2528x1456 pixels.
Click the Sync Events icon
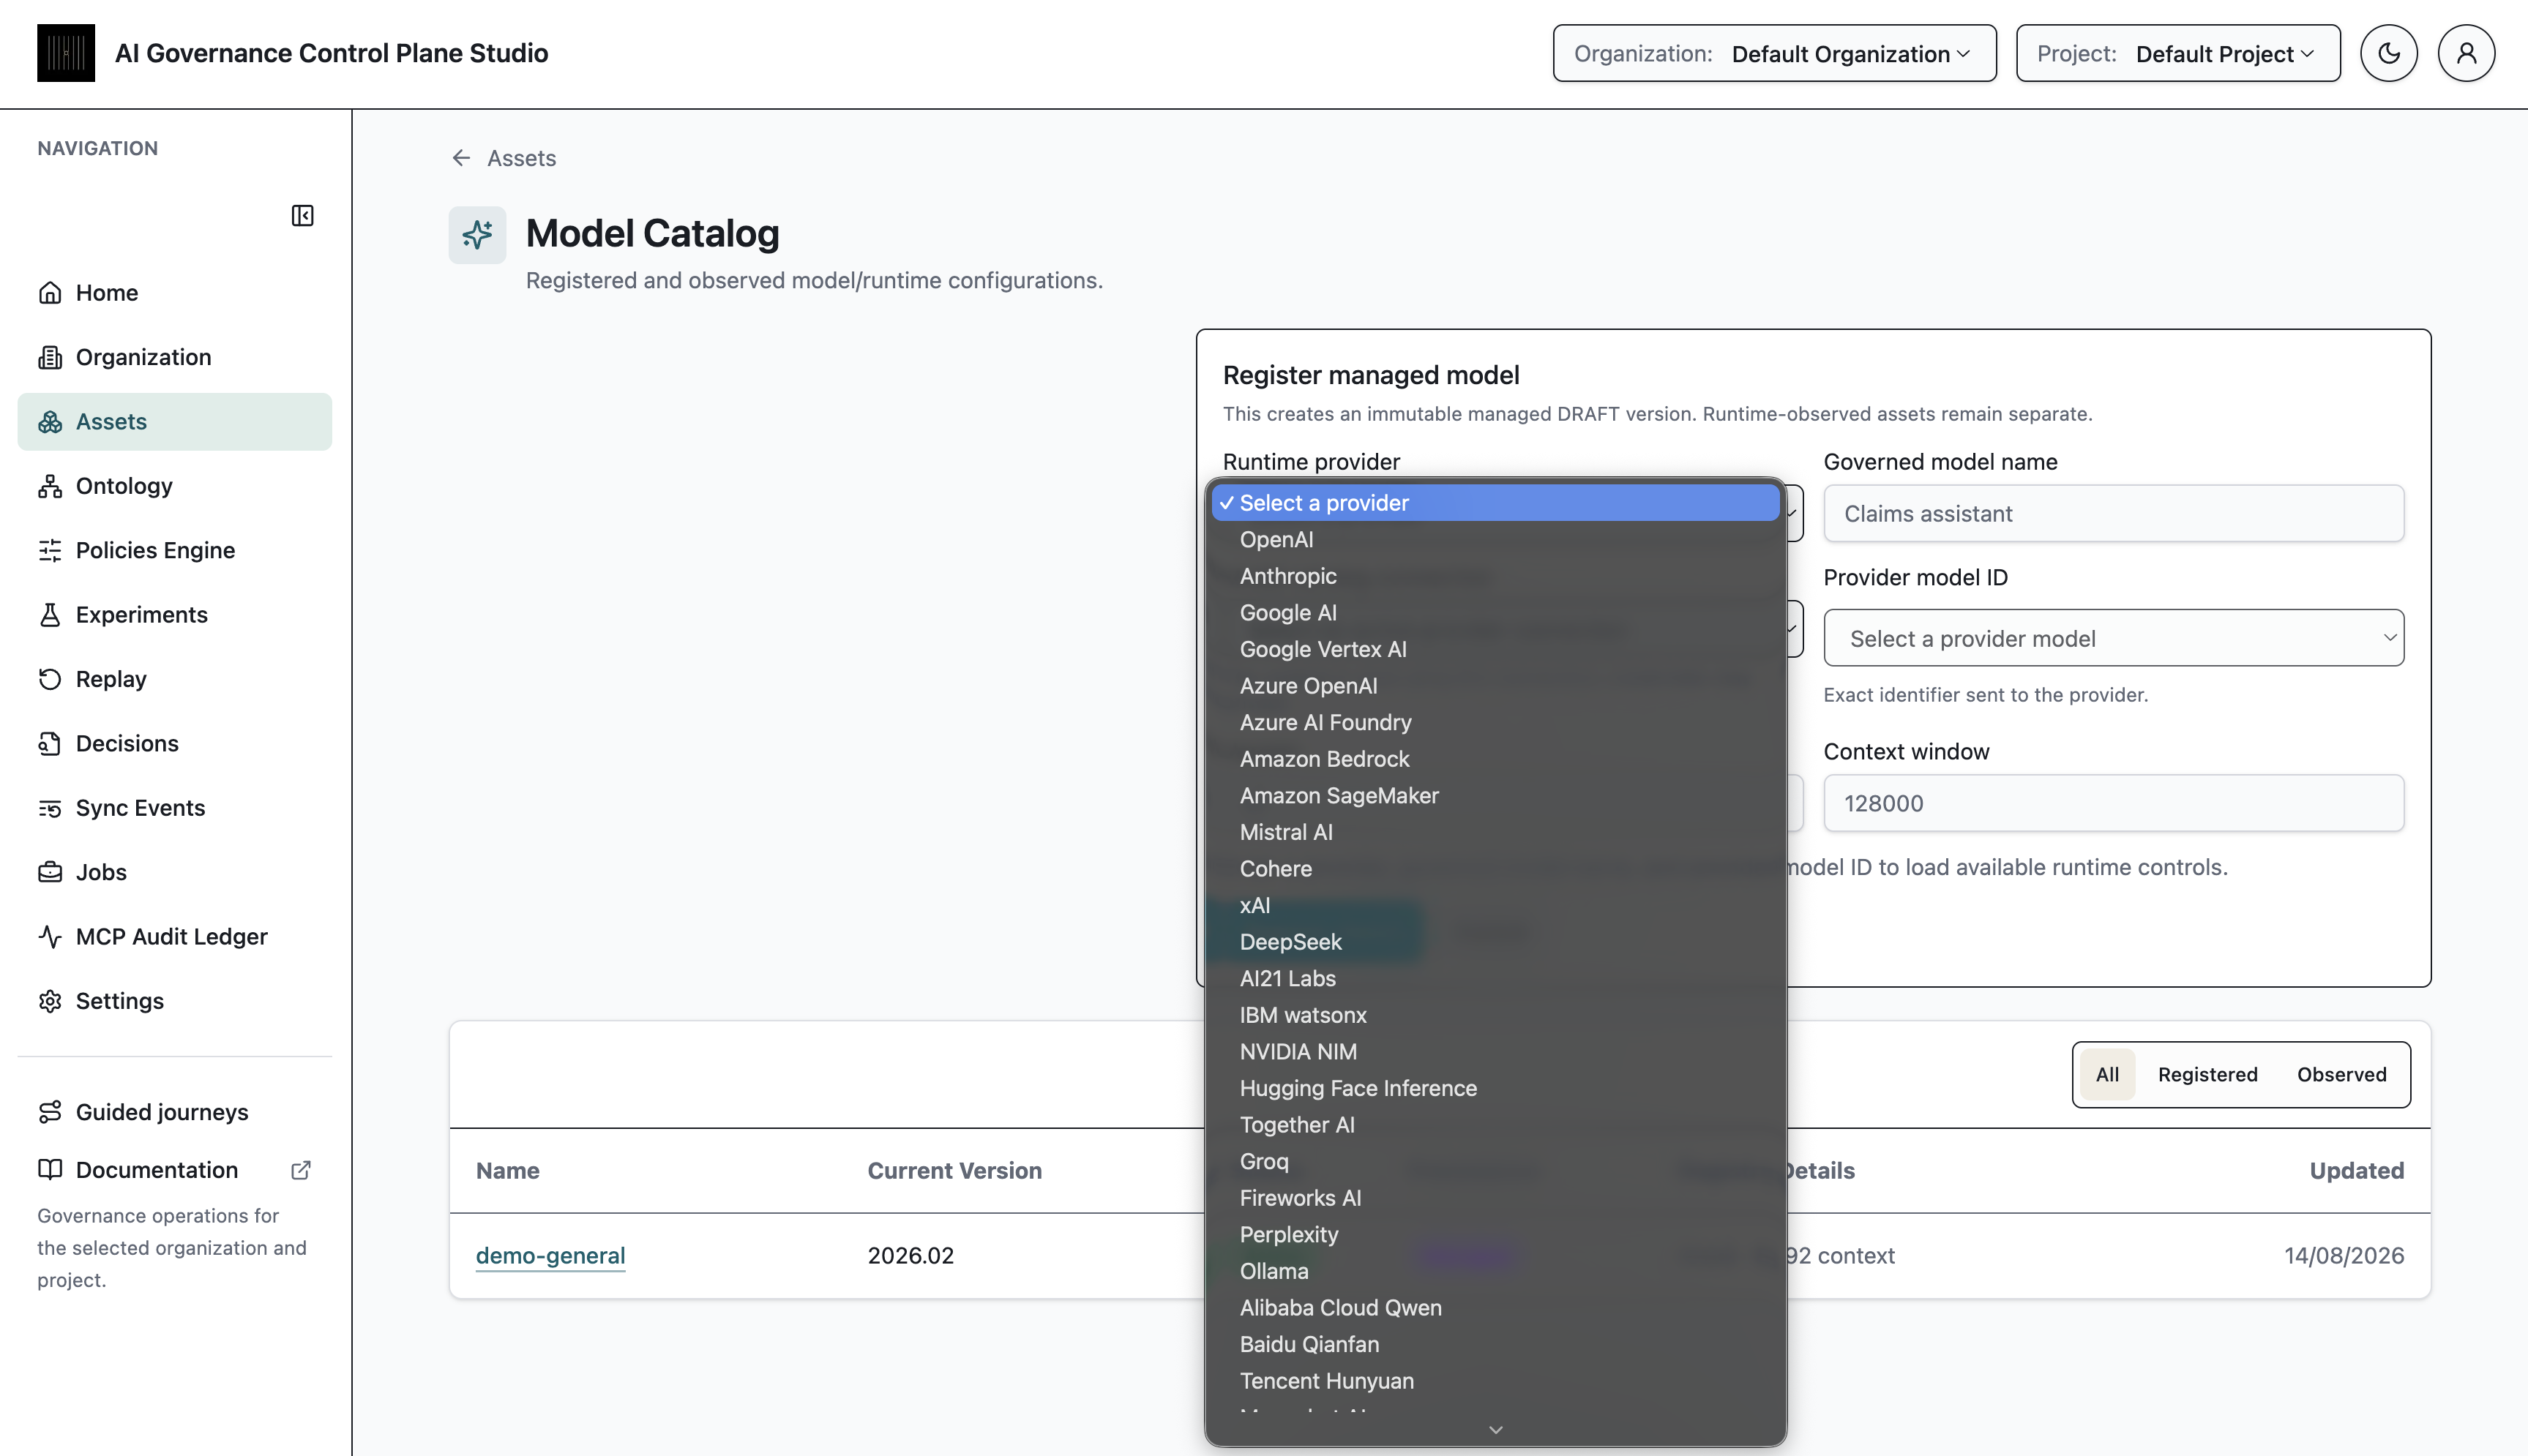point(50,808)
